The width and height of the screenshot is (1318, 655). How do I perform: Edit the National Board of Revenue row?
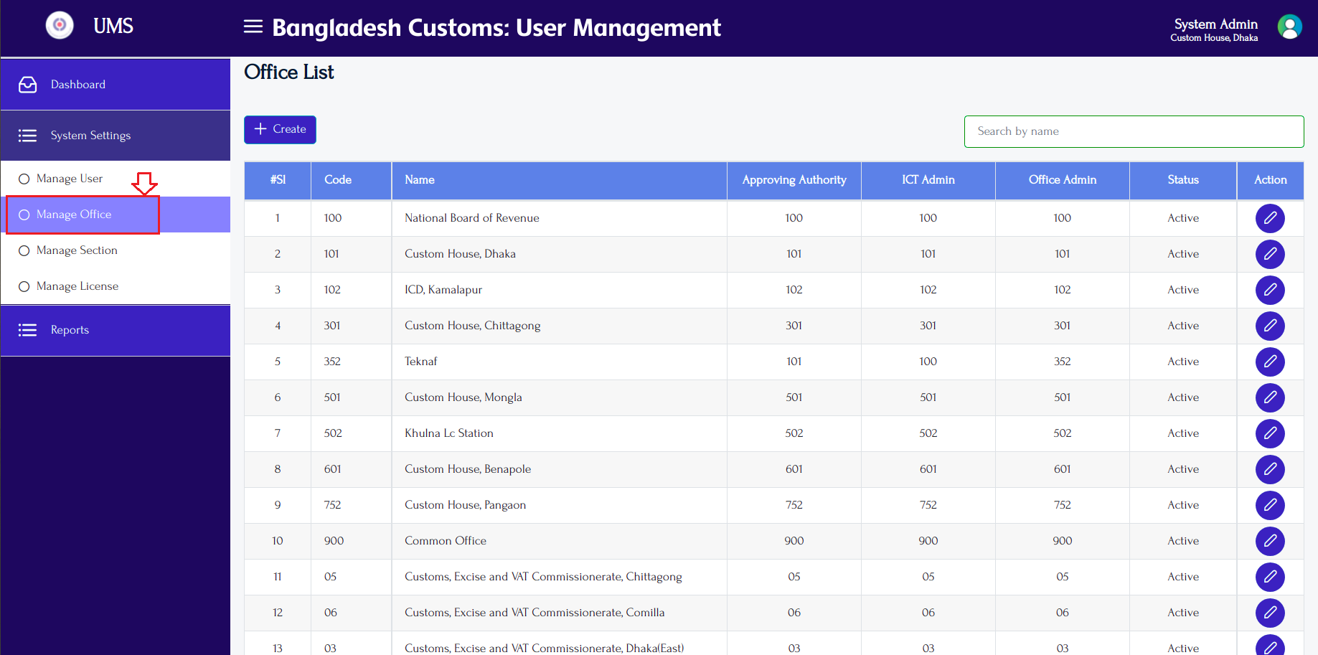pos(1270,218)
